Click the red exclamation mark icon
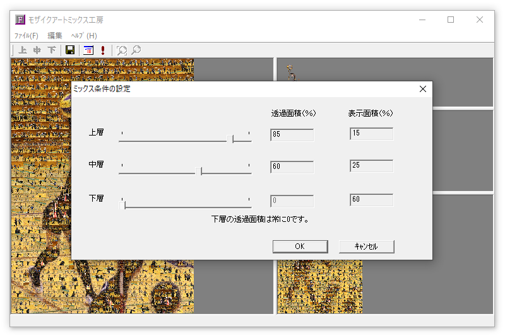The width and height of the screenshot is (505, 336). (103, 50)
